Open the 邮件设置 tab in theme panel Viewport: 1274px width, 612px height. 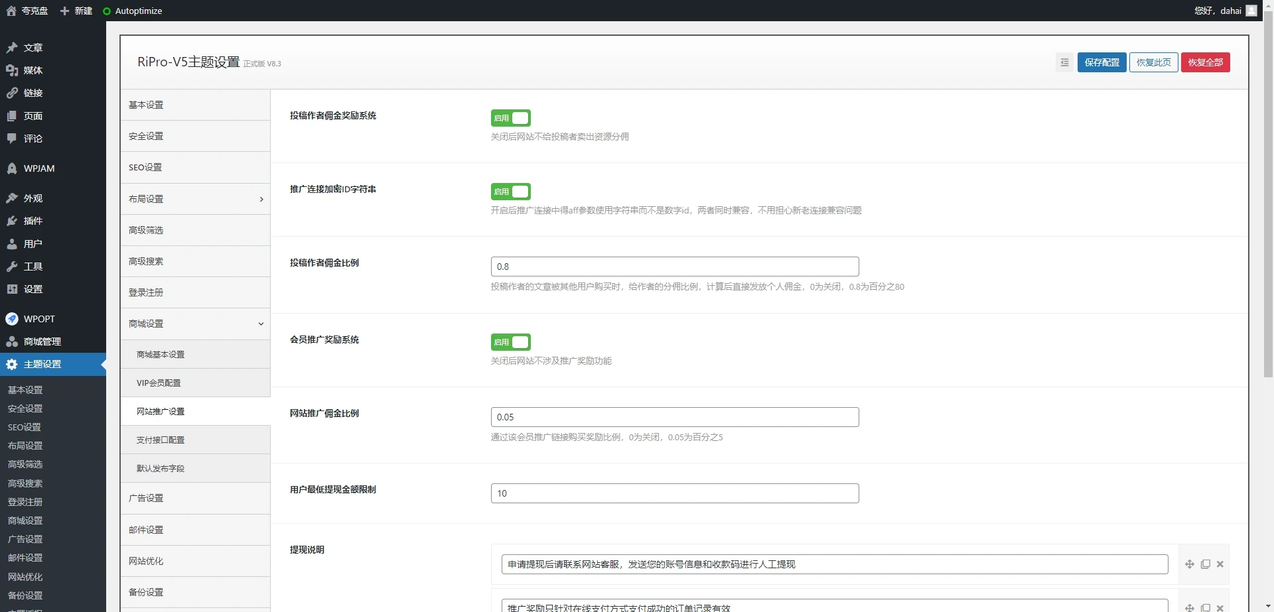[195, 530]
